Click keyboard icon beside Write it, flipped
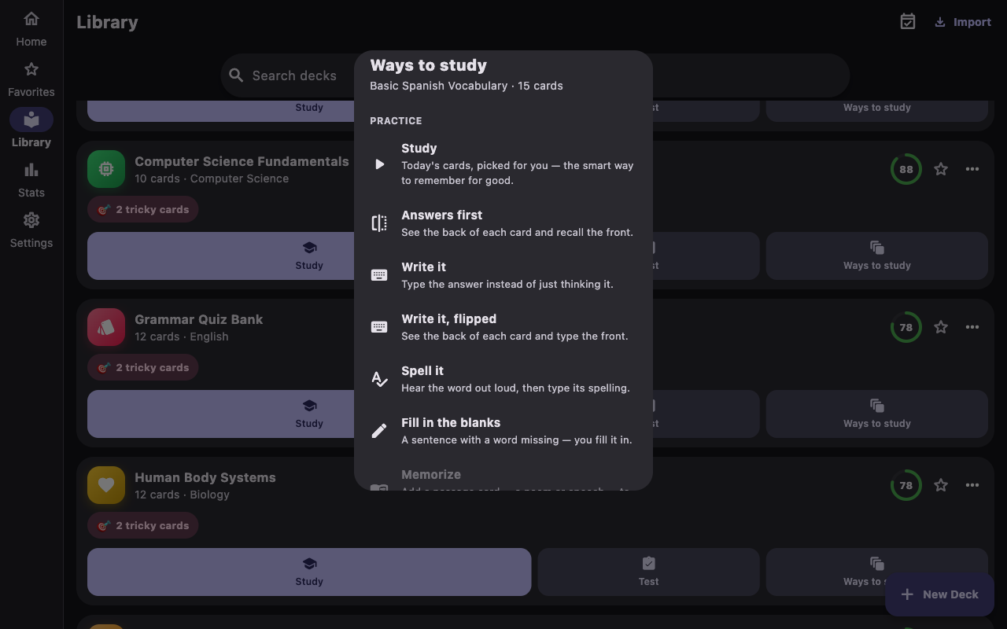The width and height of the screenshot is (1007, 629). pos(379,327)
